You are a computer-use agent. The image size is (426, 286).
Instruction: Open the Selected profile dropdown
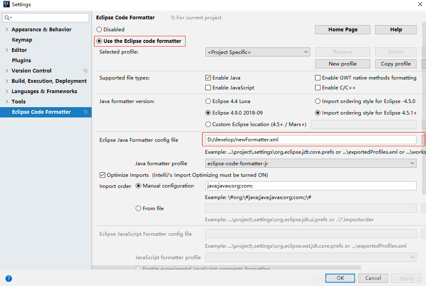(258, 52)
